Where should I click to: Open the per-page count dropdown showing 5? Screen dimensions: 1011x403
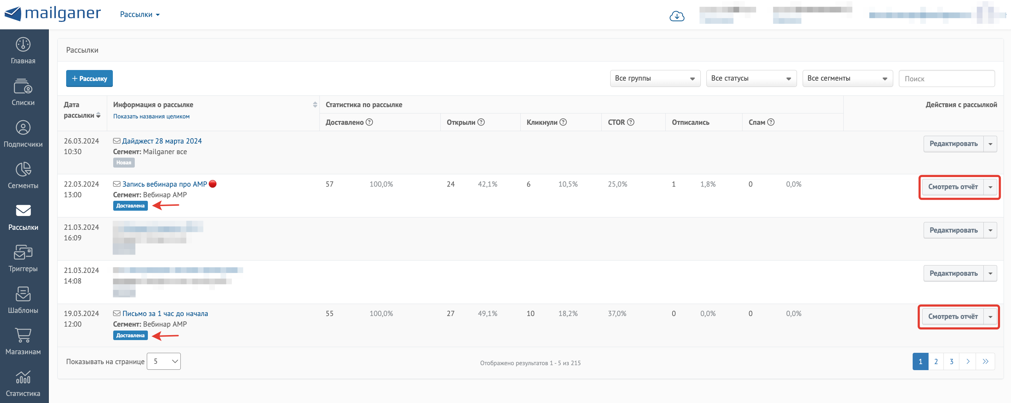coord(164,361)
